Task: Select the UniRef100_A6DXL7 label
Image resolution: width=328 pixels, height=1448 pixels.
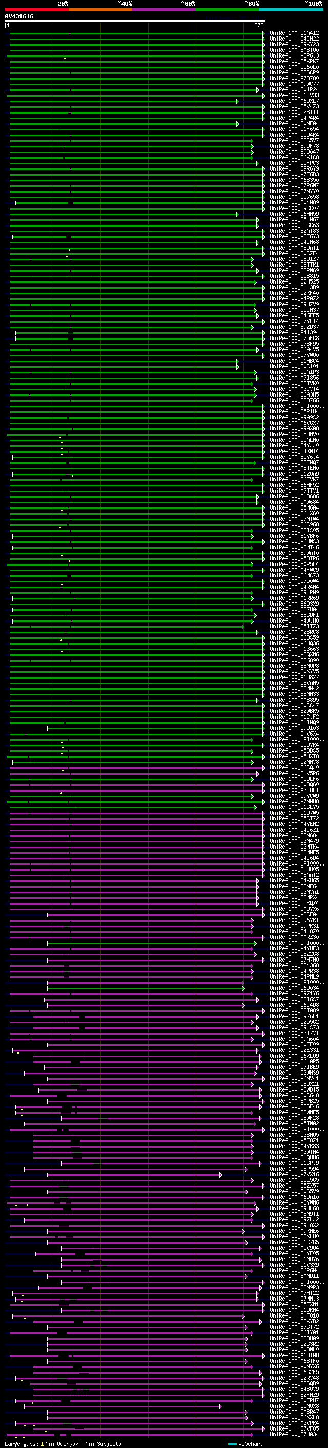Action: pos(294,101)
